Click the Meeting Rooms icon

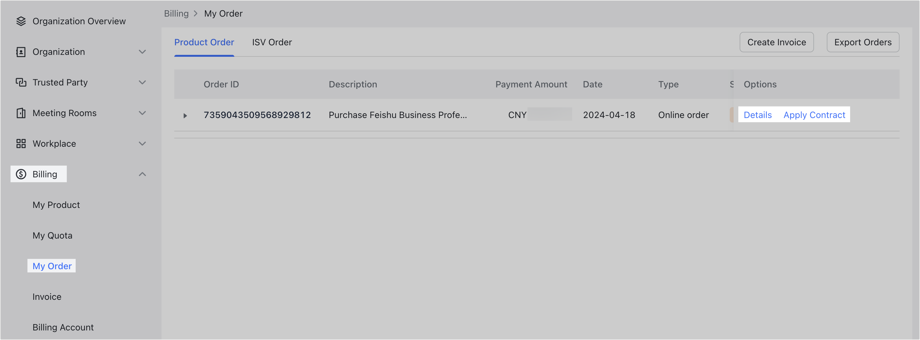(21, 113)
